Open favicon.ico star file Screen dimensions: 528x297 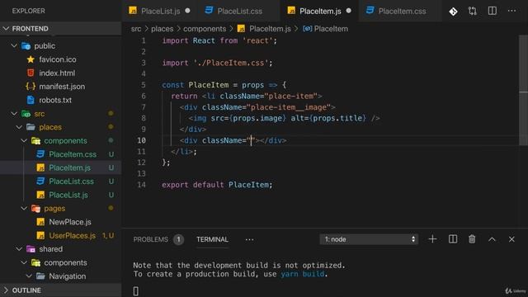[x=58, y=59]
